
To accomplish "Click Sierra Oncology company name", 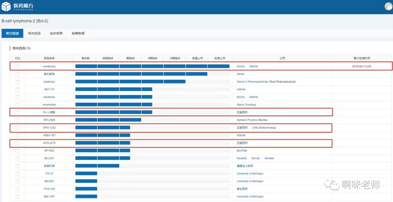I will 246,104.
